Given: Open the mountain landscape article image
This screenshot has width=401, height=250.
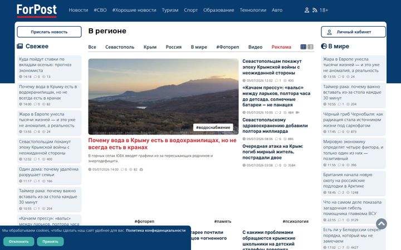Looking at the screenshot, I should (163, 97).
